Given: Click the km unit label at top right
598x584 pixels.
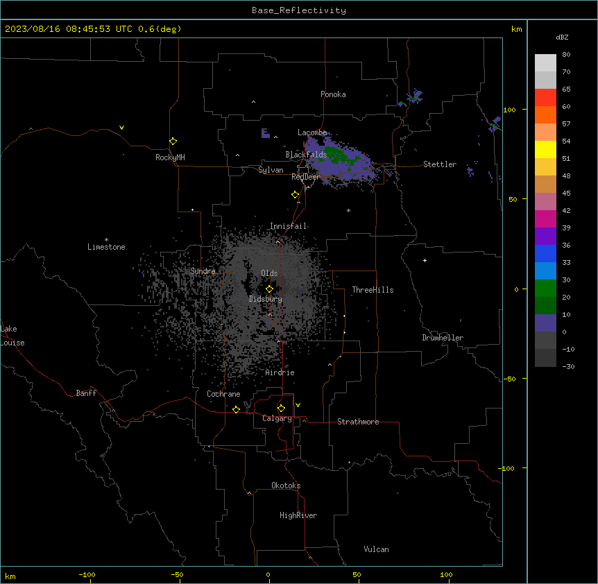Looking at the screenshot, I should pyautogui.click(x=517, y=29).
